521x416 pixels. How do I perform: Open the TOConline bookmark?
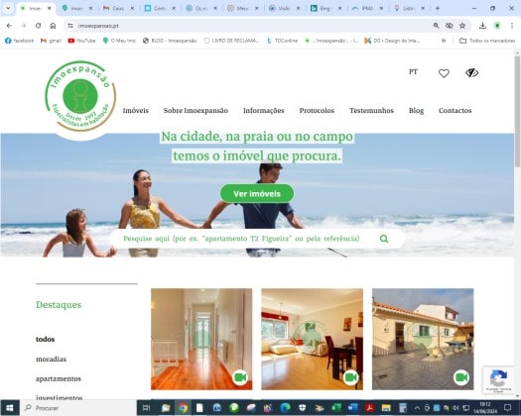point(283,41)
